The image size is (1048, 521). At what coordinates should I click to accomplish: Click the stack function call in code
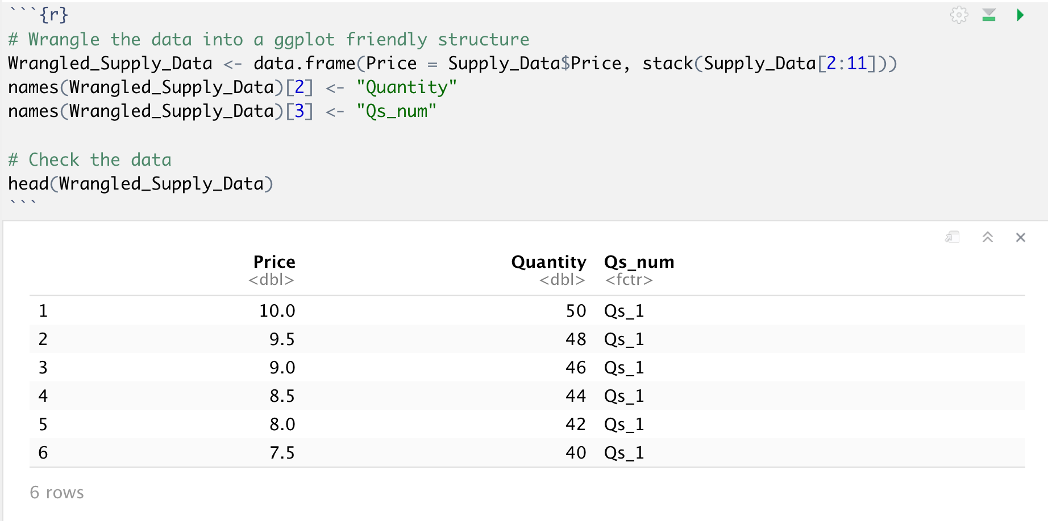(667, 64)
